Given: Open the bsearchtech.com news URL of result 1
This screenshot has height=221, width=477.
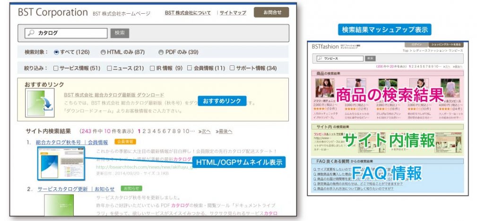Looking at the screenshot, I should [x=143, y=167].
